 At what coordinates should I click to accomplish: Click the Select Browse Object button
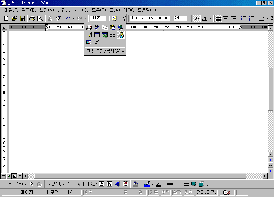click(270, 165)
